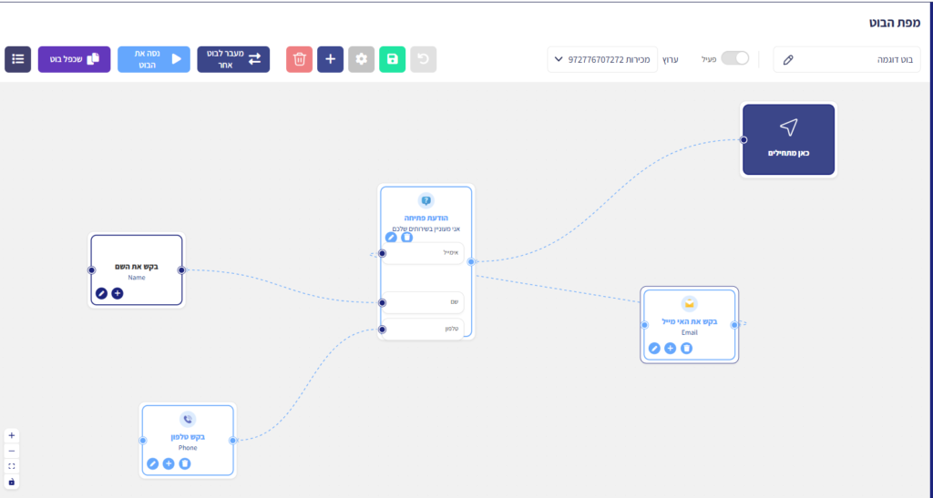Click the אני מעוניין בשירותים שלכם message text
This screenshot has height=498, width=933.
[426, 229]
